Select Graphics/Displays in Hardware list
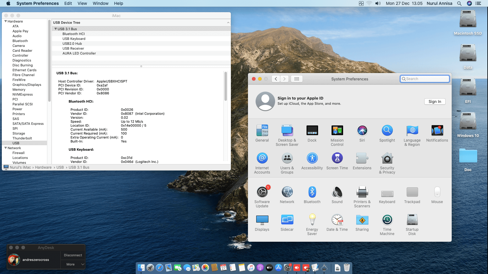The height and width of the screenshot is (274, 488). [27, 85]
